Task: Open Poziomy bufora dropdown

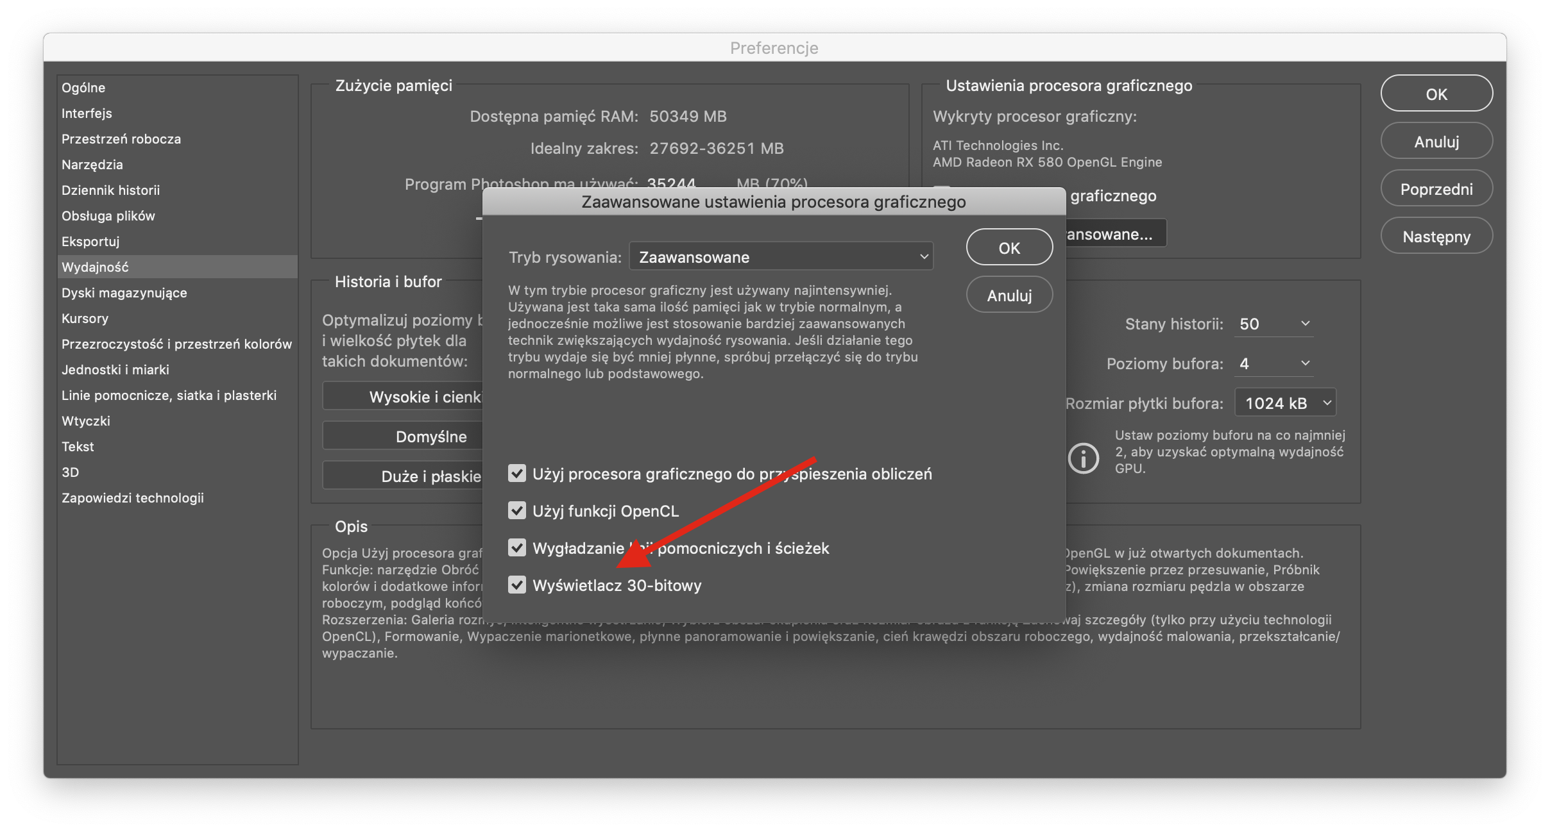Action: pos(1274,363)
